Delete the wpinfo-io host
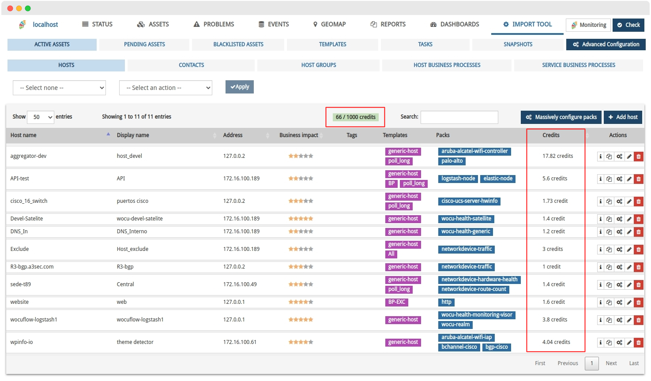The width and height of the screenshot is (651, 381). 639,343
